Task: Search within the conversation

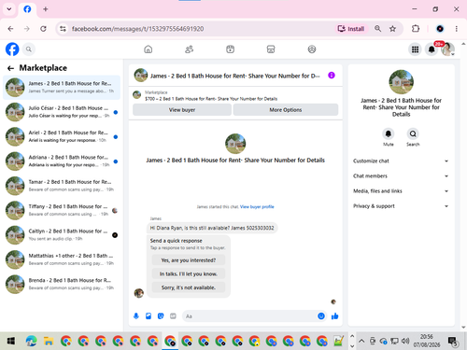Action: tap(413, 137)
